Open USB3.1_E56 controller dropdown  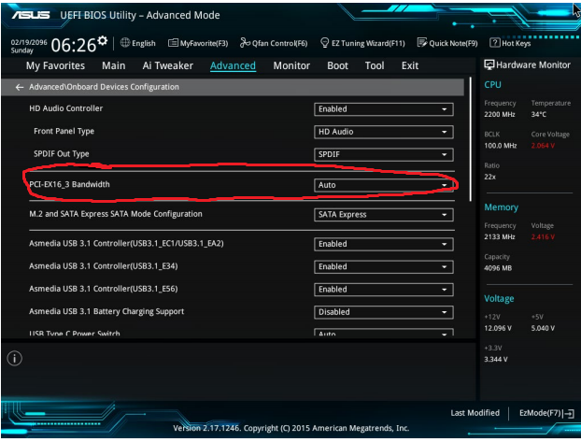coord(384,290)
